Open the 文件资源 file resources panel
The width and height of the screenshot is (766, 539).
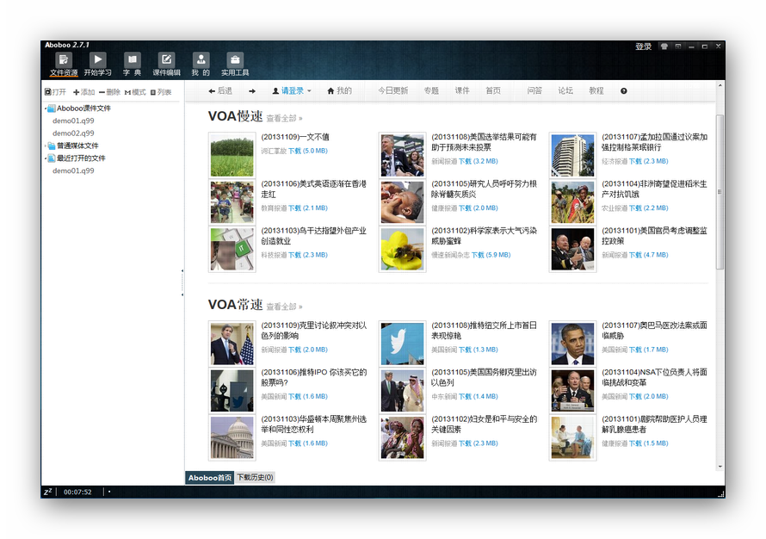(64, 65)
